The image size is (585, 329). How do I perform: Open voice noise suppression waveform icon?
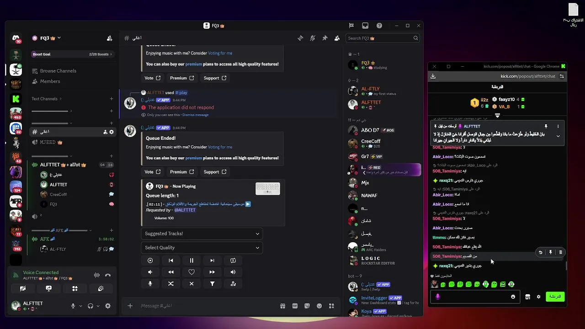pos(97,275)
